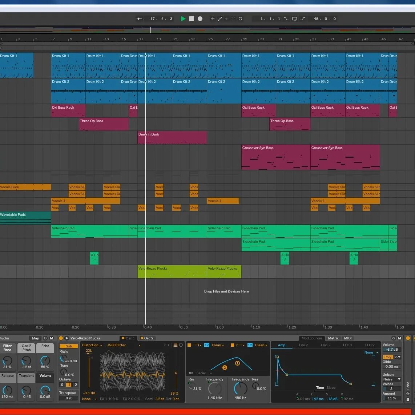
Task: Click the save preset icon beside Map
Action: tap(51, 338)
